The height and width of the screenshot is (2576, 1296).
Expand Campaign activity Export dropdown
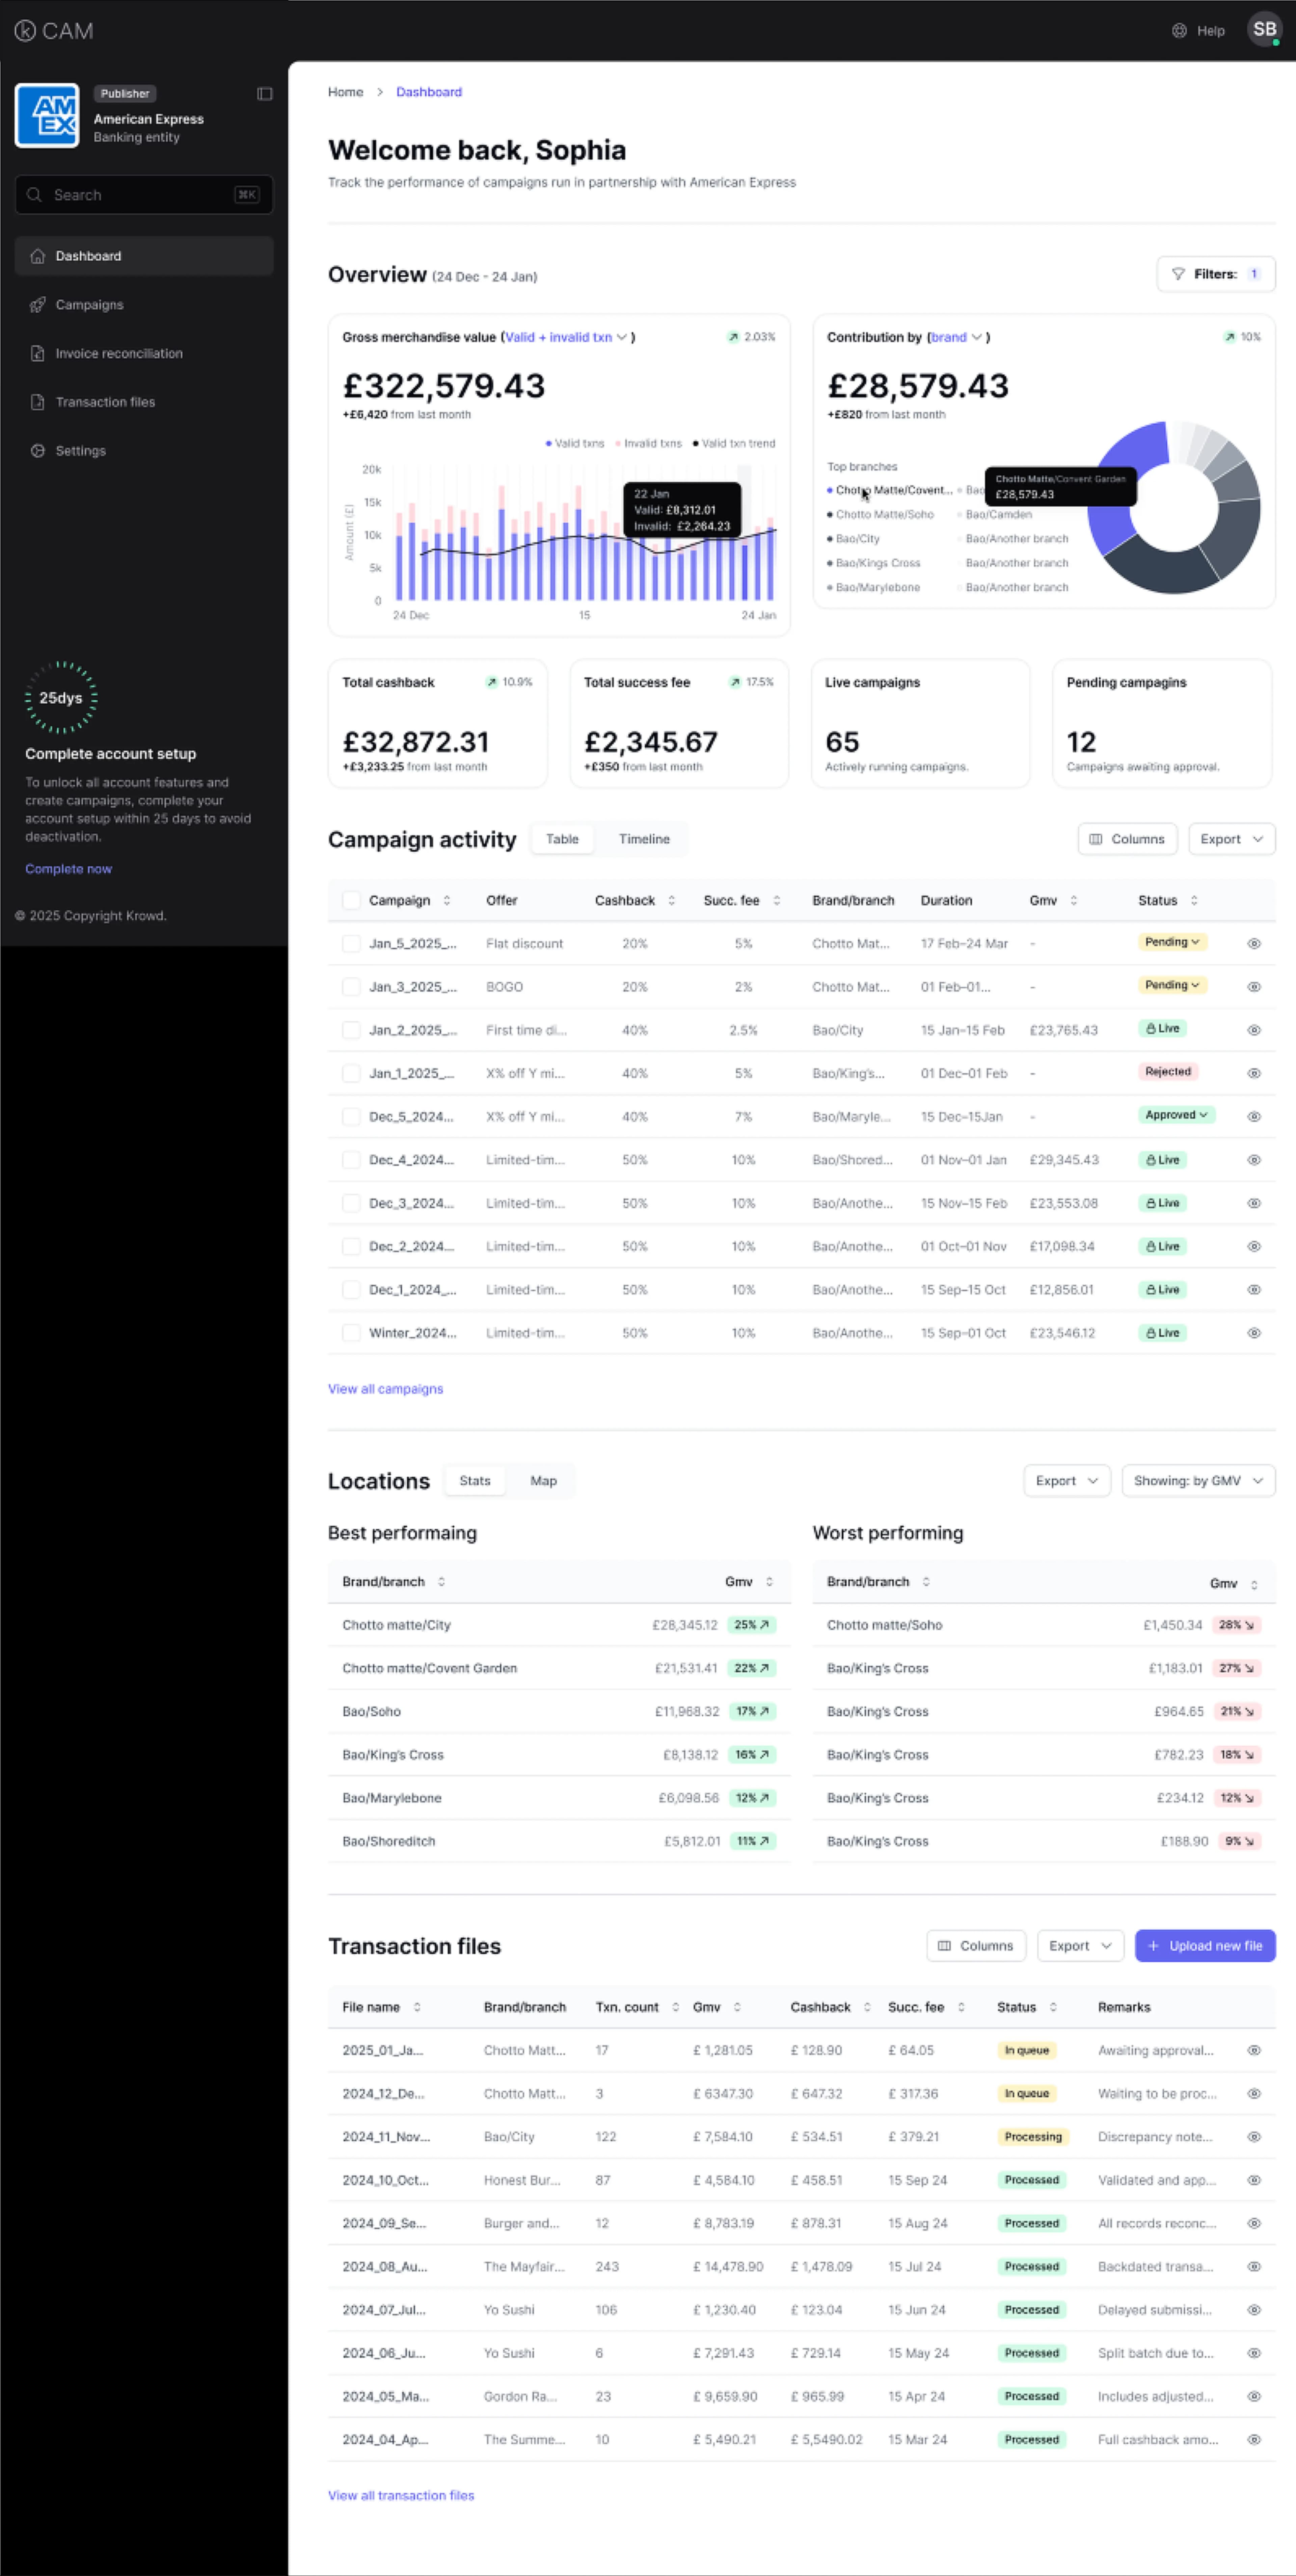(x=1231, y=839)
